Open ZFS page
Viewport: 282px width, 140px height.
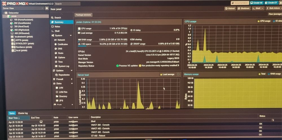click(61, 100)
